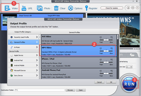
Task: Click the add Video icon
Action: coord(7,8)
